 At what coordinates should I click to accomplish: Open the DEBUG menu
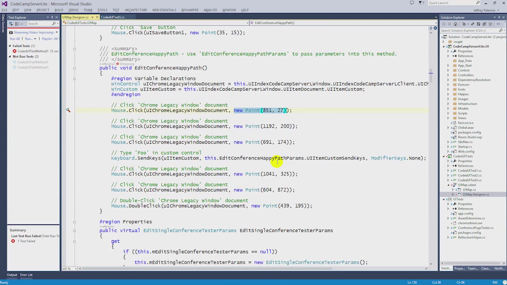coord(73,10)
